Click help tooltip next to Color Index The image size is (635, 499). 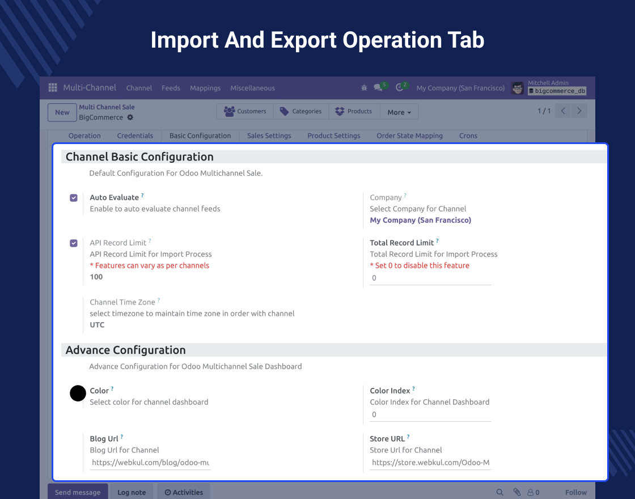(413, 388)
